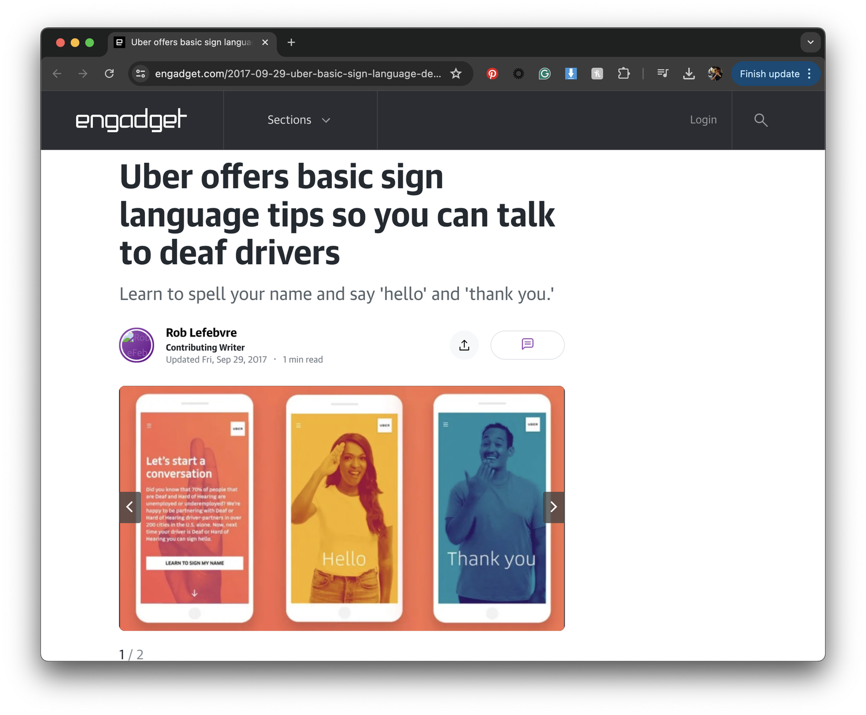Open the tab search dropdown arrow
Image resolution: width=866 pixels, height=715 pixels.
(x=811, y=42)
